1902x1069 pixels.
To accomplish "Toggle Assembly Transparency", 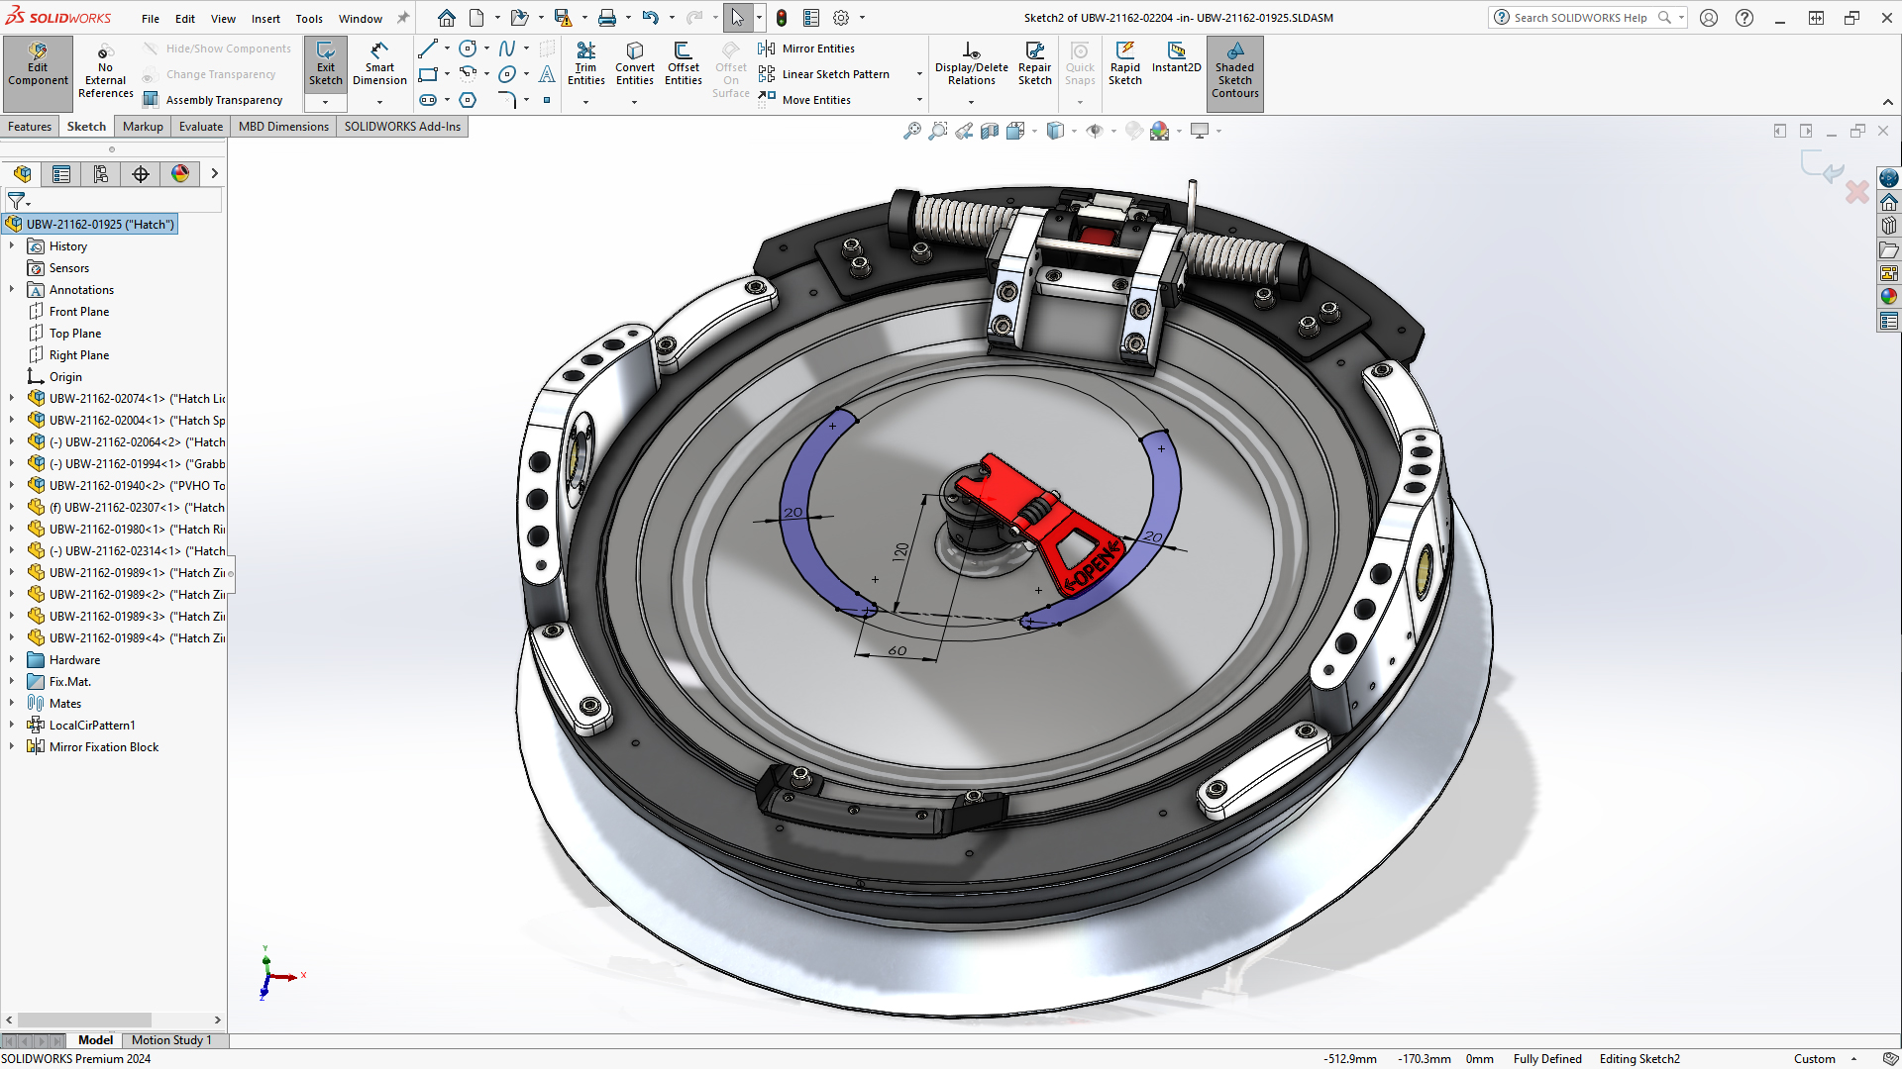I will pyautogui.click(x=213, y=100).
